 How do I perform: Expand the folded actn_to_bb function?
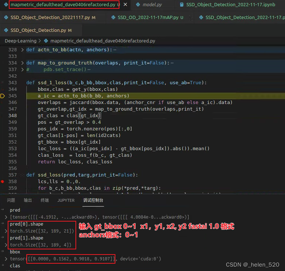(x=22, y=49)
